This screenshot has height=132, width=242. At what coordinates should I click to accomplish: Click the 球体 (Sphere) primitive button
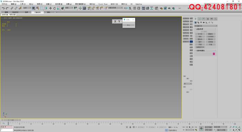[200, 37]
